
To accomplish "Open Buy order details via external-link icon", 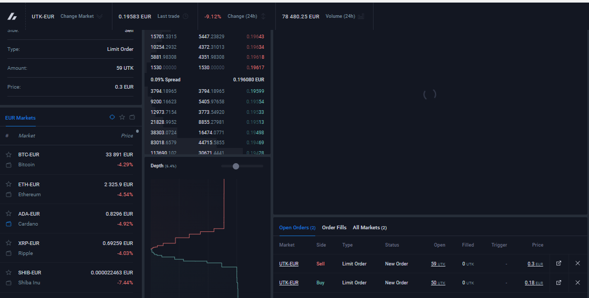I will pyautogui.click(x=559, y=283).
